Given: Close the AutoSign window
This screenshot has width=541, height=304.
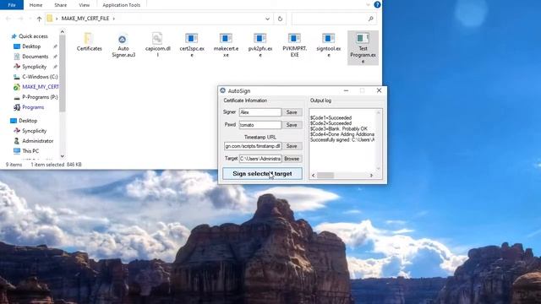Looking at the screenshot, I should [x=379, y=90].
